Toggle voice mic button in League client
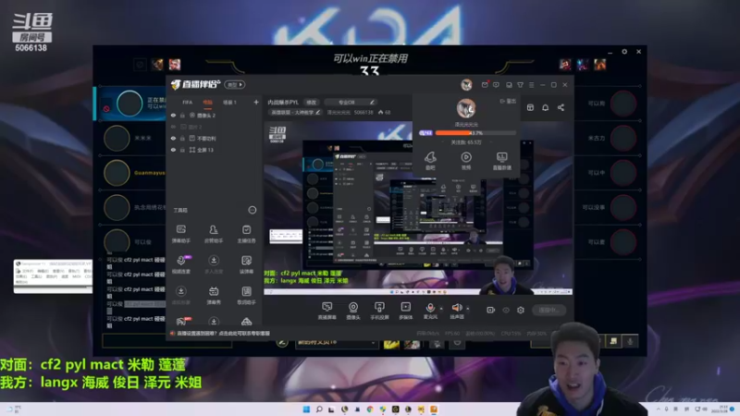 pyautogui.click(x=630, y=341)
